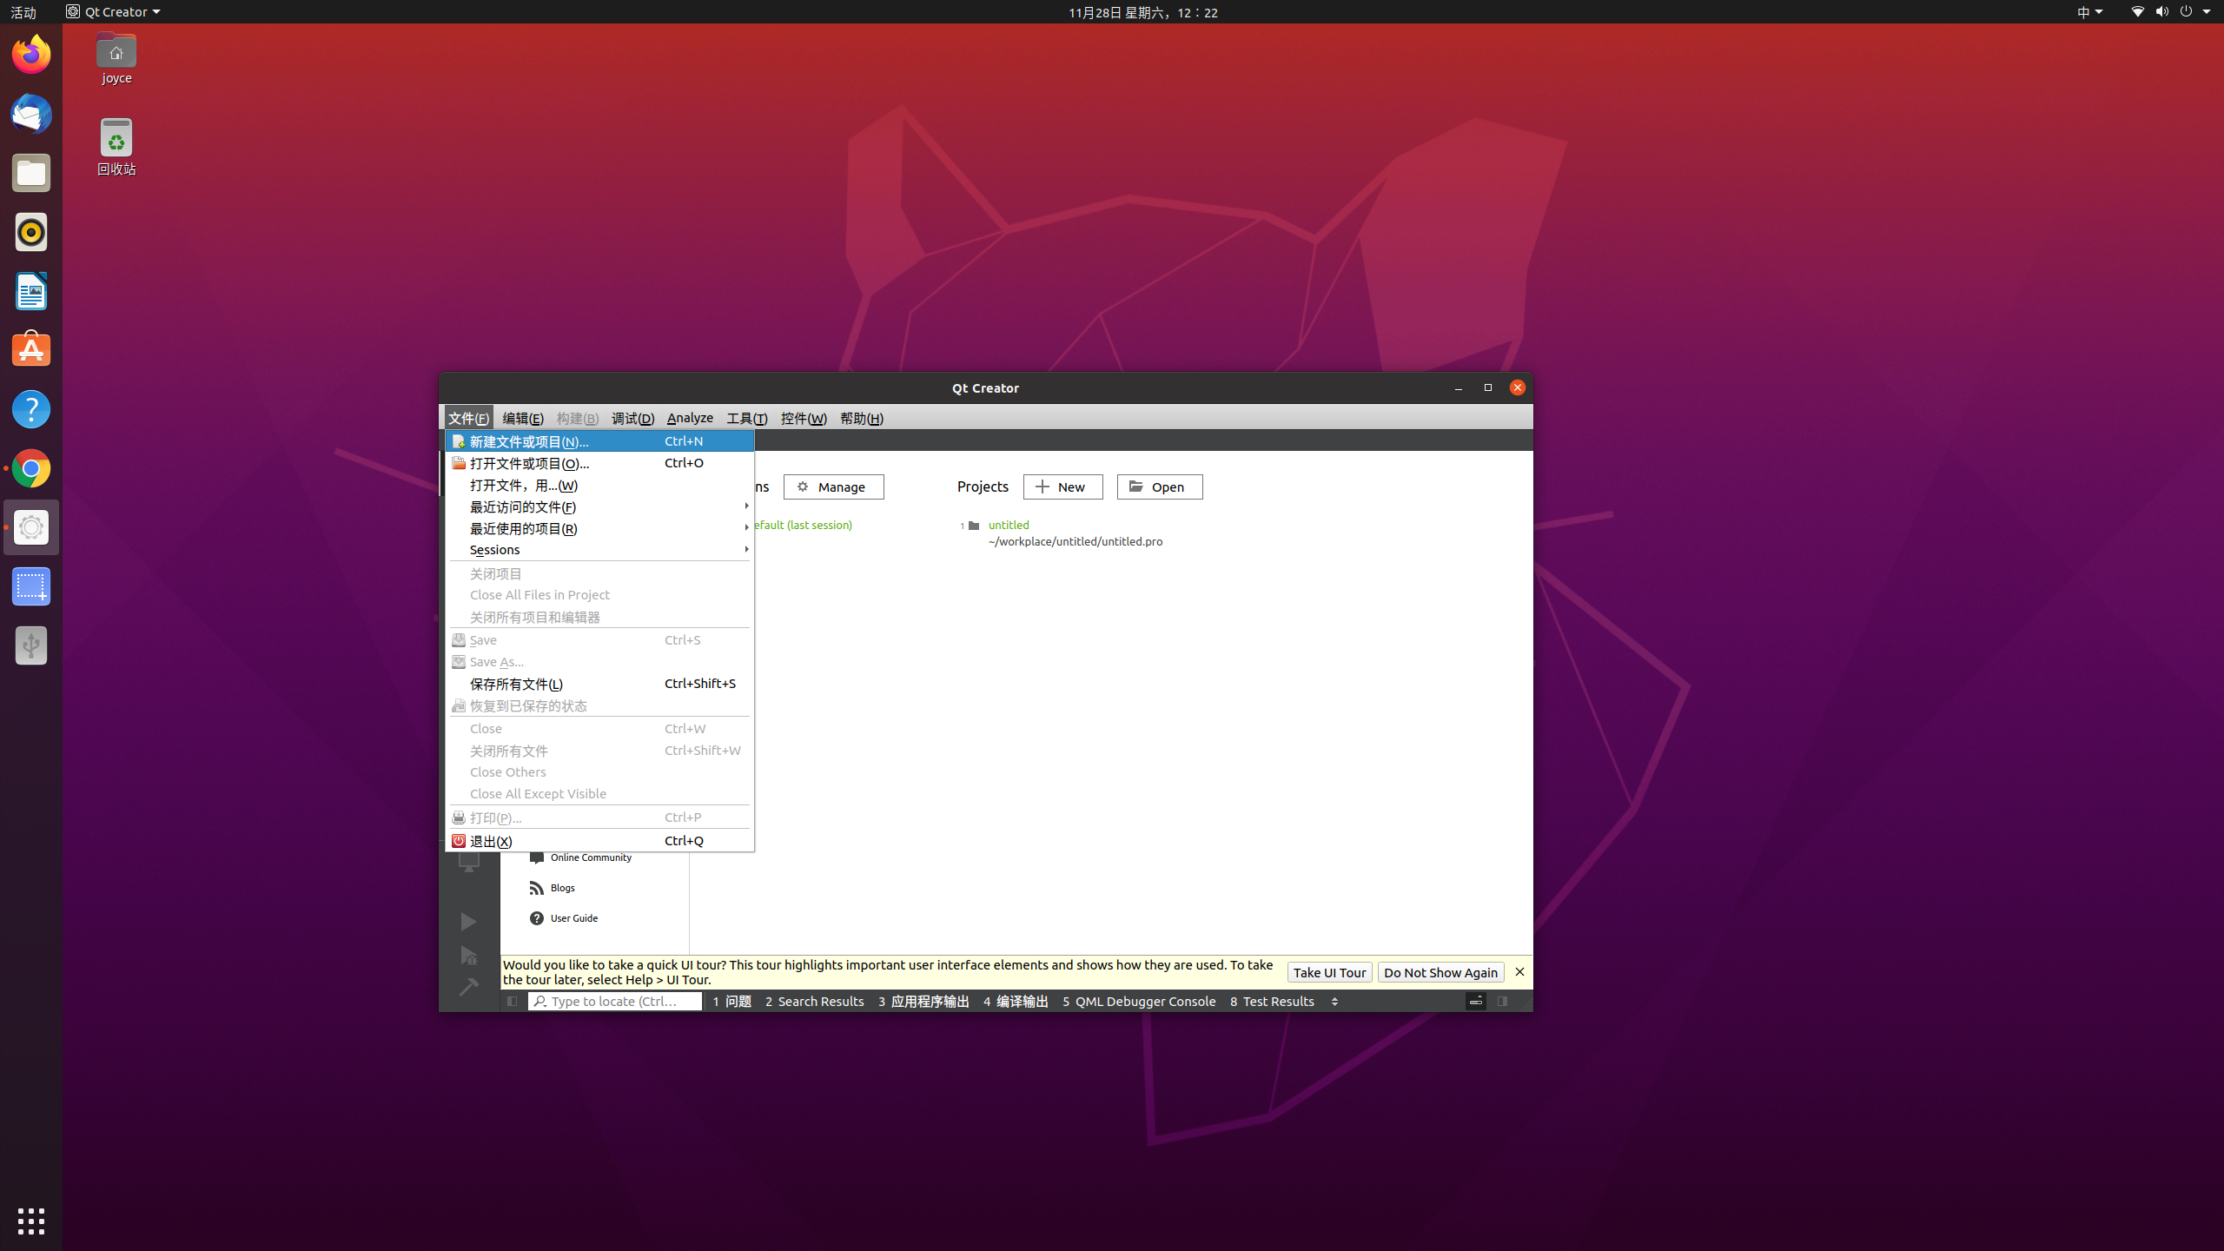Open Firefox from the dock
Screen dimensions: 2224x1251
click(x=31, y=55)
